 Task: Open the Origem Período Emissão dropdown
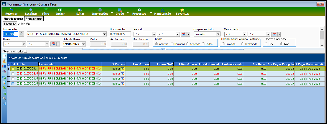pos(218,34)
